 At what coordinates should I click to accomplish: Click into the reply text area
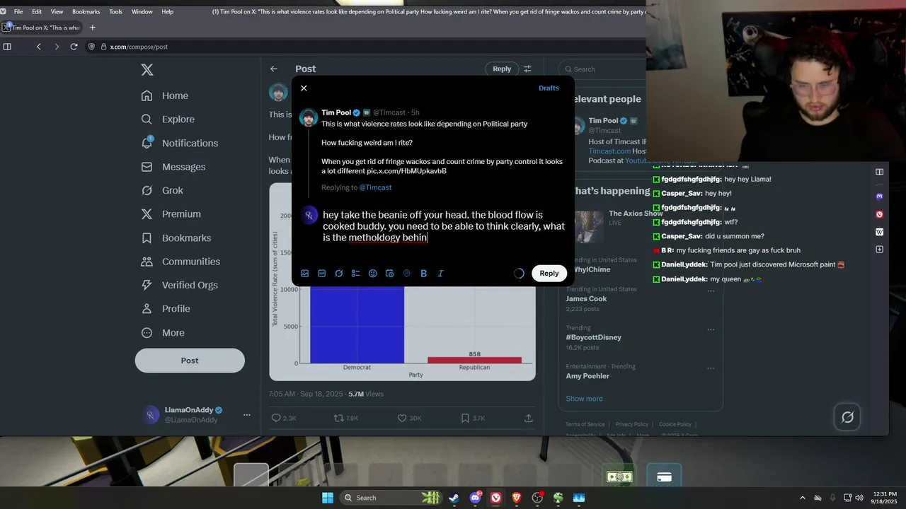[444, 226]
